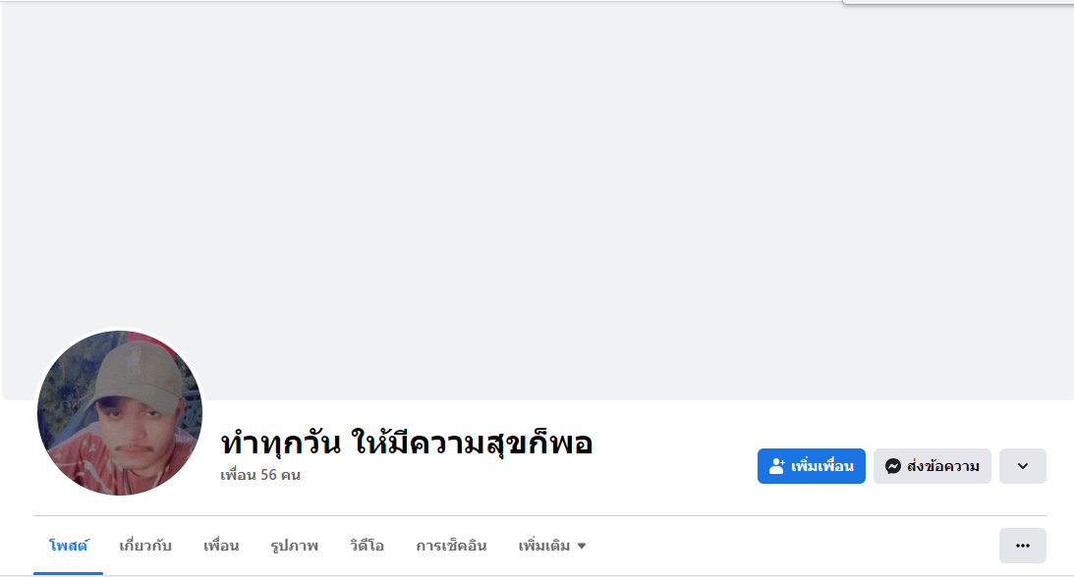
Task: Click the profile name ทำทุกวัน ให้มีความสุขก็พอ
Action: coord(407,443)
